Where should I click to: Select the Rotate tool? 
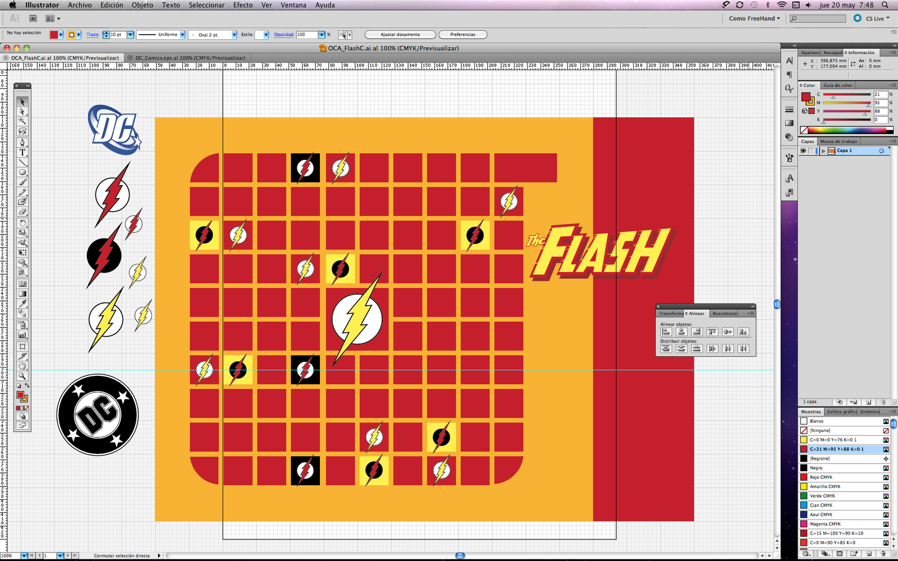[x=22, y=223]
